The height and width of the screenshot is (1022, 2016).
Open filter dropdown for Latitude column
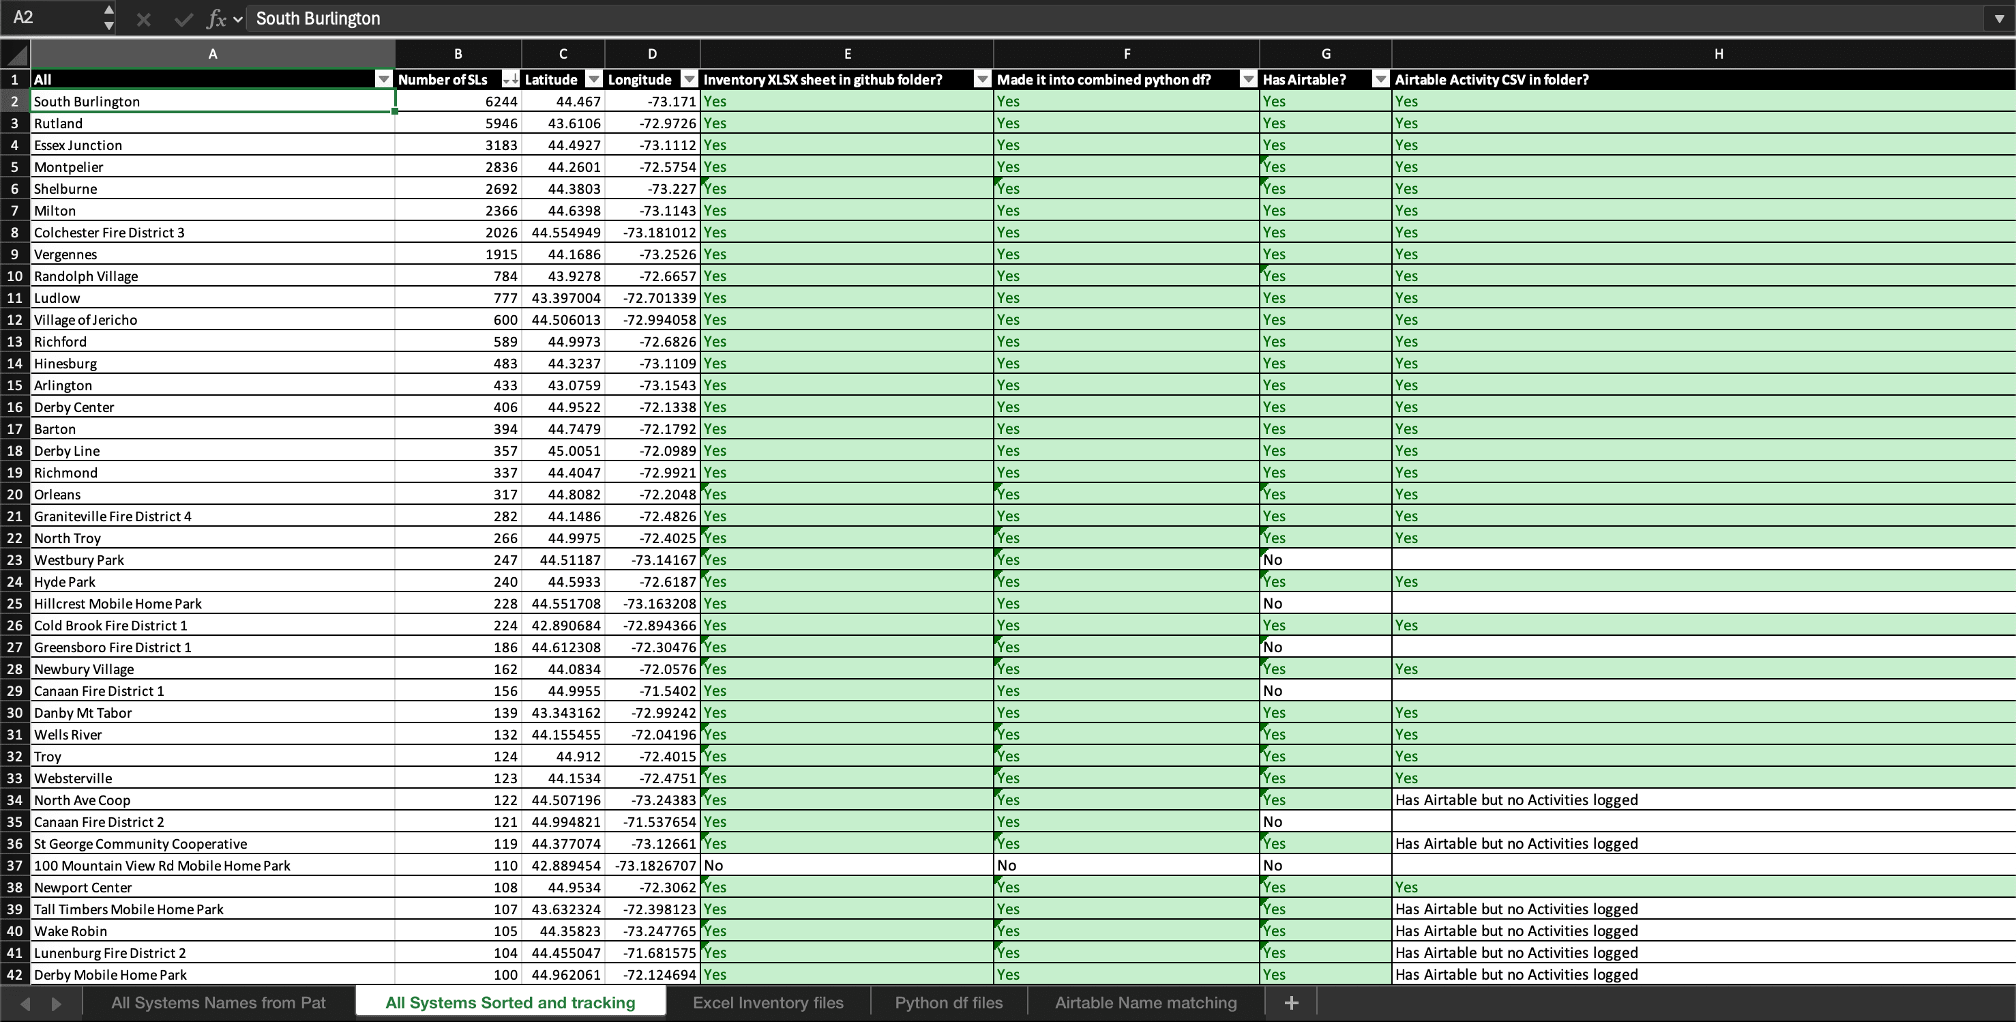[x=594, y=79]
